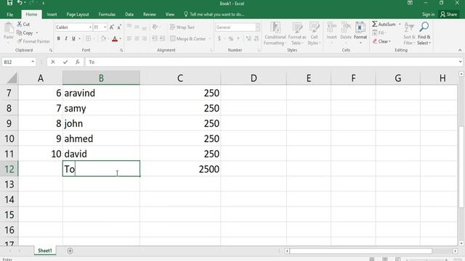Switch to the Page Layout tab
This screenshot has width=465, height=261.
[78, 14]
